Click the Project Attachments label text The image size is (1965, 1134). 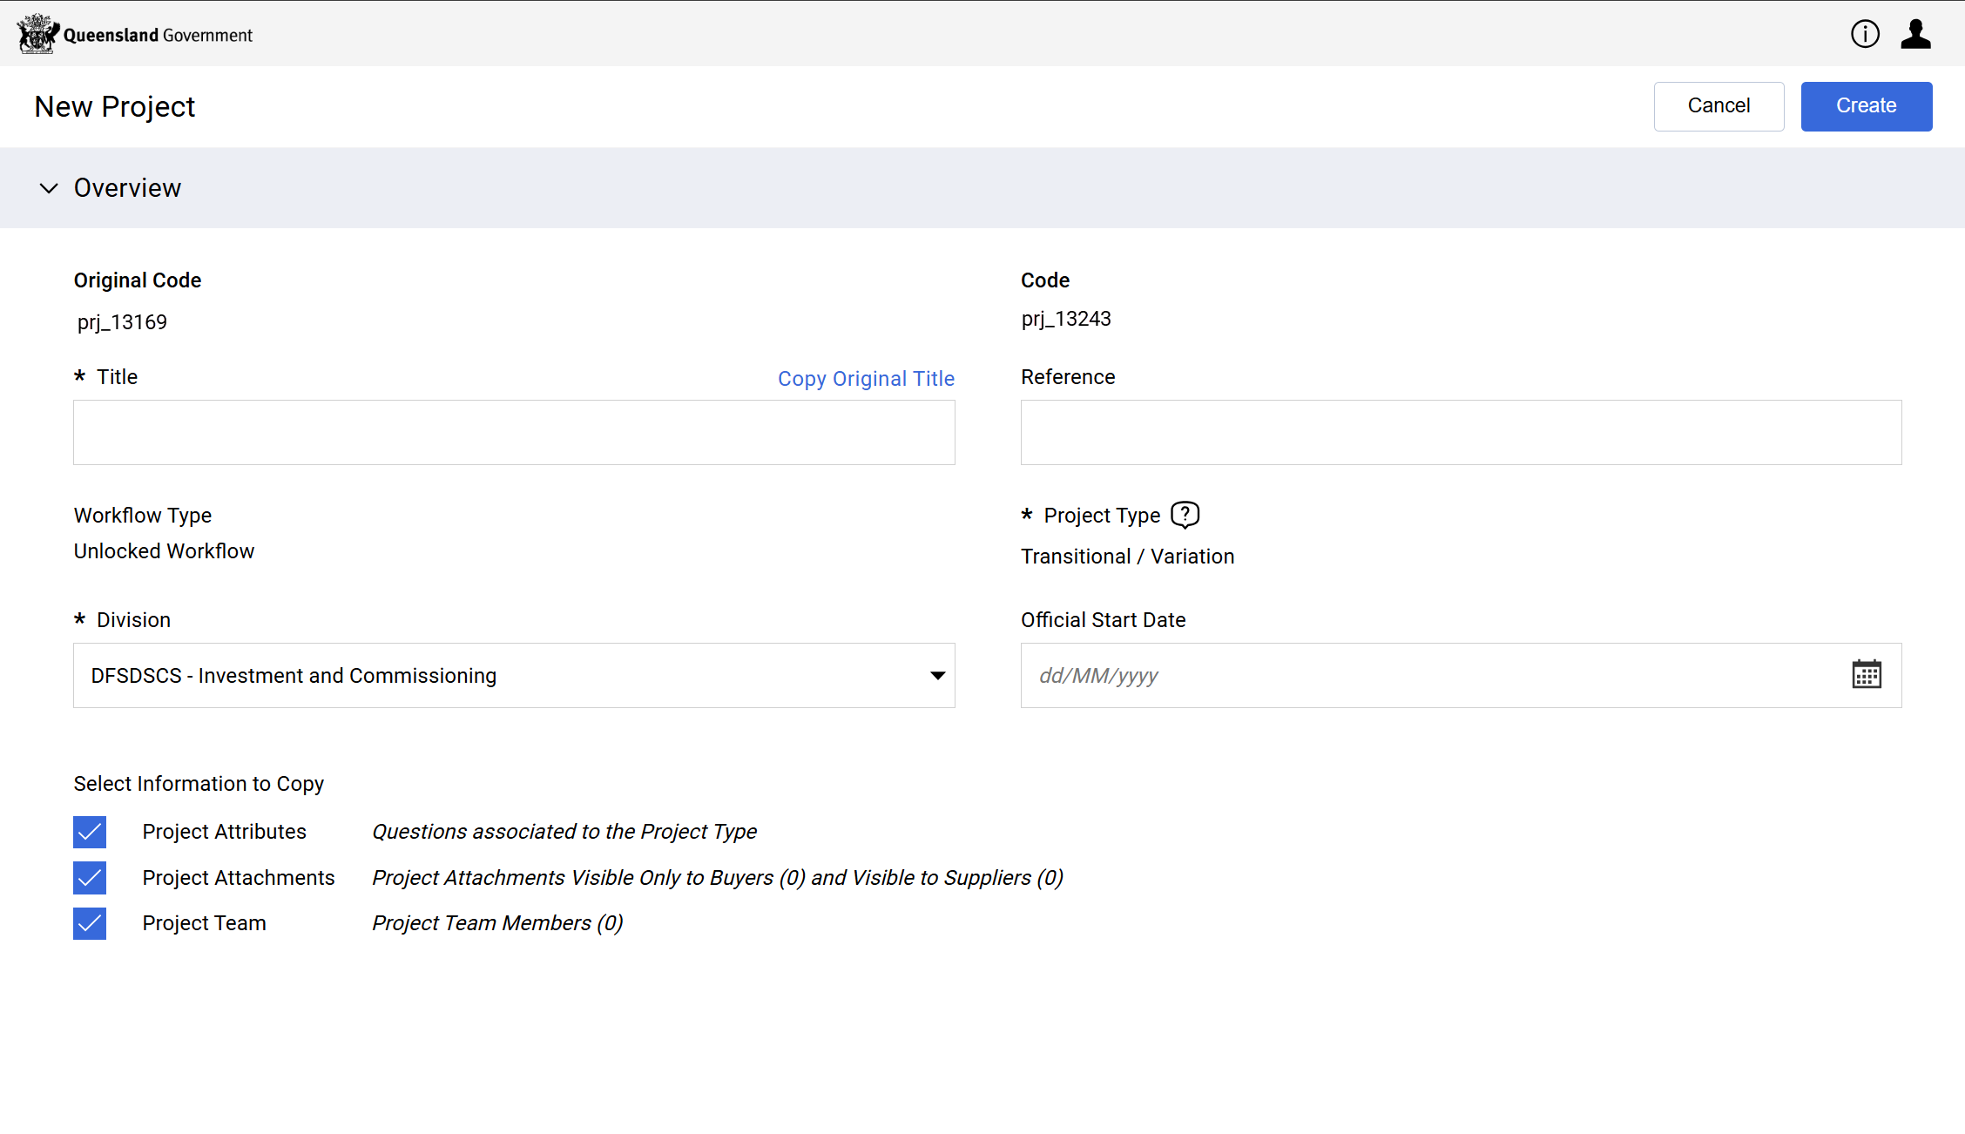pyautogui.click(x=239, y=878)
